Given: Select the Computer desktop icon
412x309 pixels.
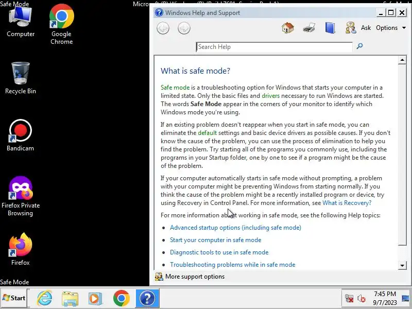Looking at the screenshot, I should 21,22.
